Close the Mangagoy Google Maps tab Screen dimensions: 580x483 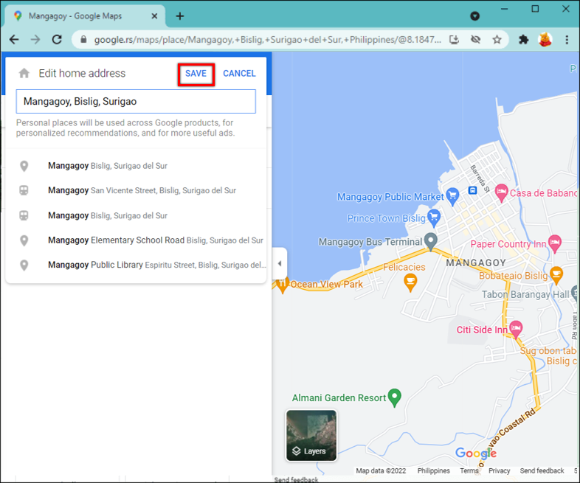pyautogui.click(x=154, y=16)
